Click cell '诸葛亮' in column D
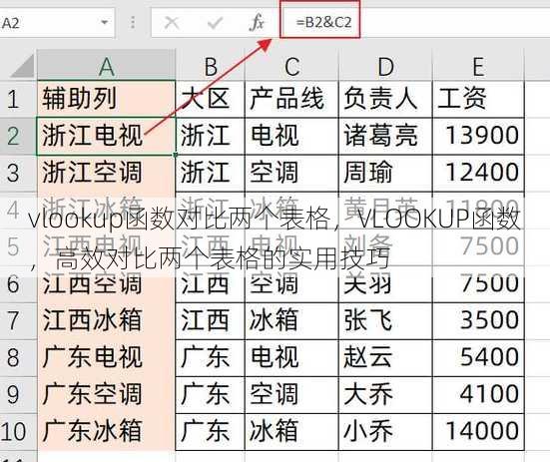This screenshot has width=550, height=462. pos(385,136)
